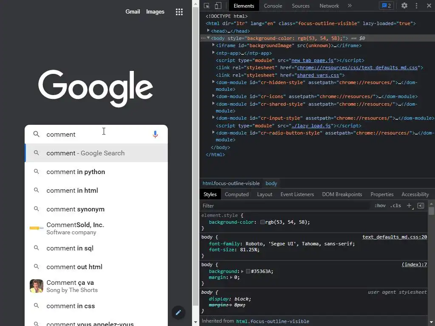This screenshot has width=435, height=326.
Task: Open source link (index):7
Action: (x=414, y=264)
